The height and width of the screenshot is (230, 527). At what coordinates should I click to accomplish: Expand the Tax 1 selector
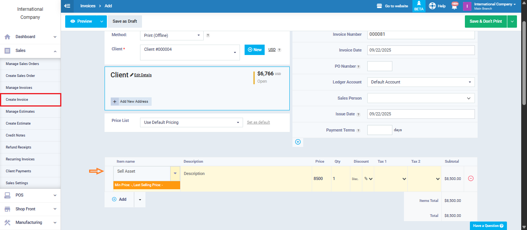[x=391, y=179]
